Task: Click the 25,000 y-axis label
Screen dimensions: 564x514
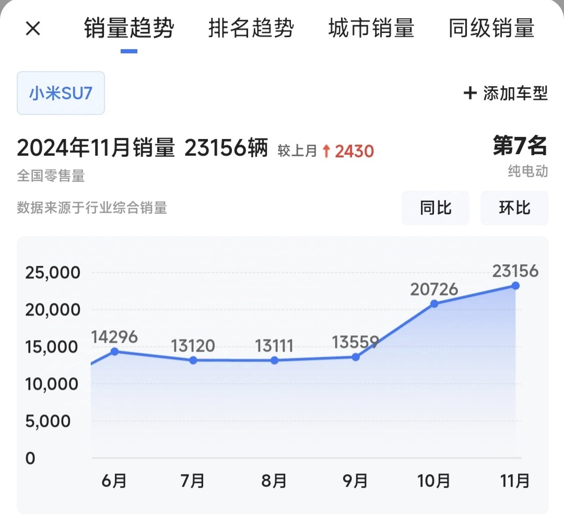Action: coord(53,273)
